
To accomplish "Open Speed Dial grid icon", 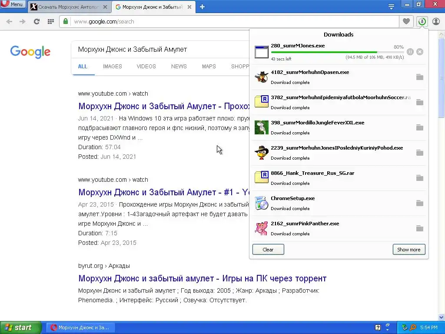I will [51, 22].
